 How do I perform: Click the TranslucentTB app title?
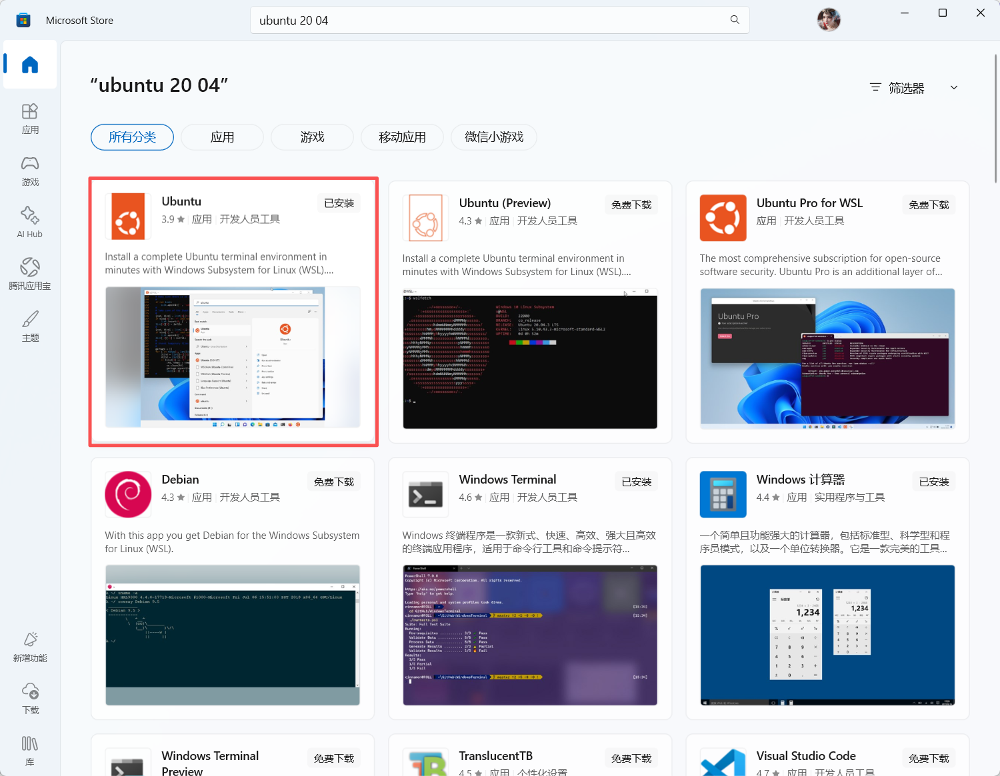pyautogui.click(x=496, y=756)
